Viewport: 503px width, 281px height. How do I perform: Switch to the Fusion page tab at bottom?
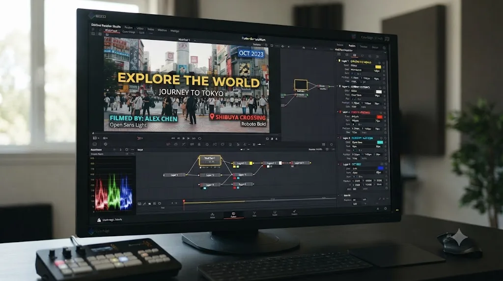[233, 215]
